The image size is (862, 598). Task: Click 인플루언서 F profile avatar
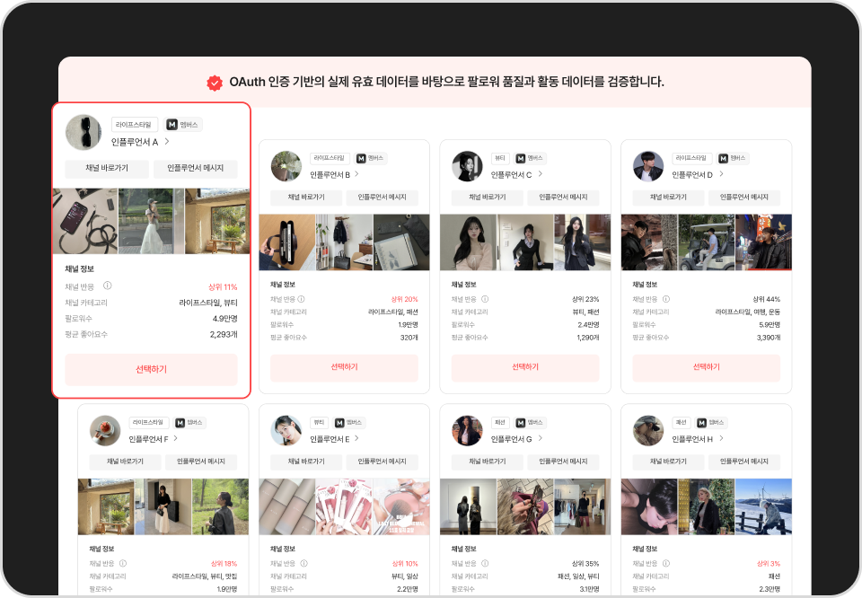[x=105, y=430]
